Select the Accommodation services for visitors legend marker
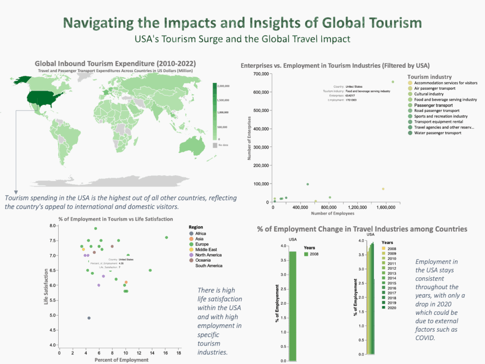 [x=409, y=83]
